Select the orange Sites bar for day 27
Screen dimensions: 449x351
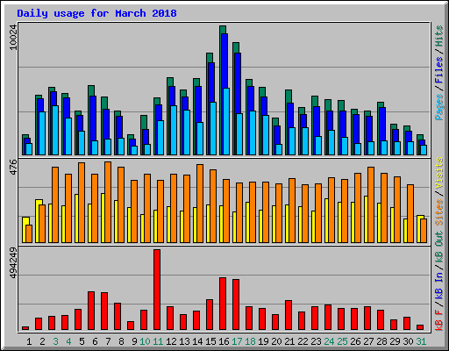click(x=371, y=205)
